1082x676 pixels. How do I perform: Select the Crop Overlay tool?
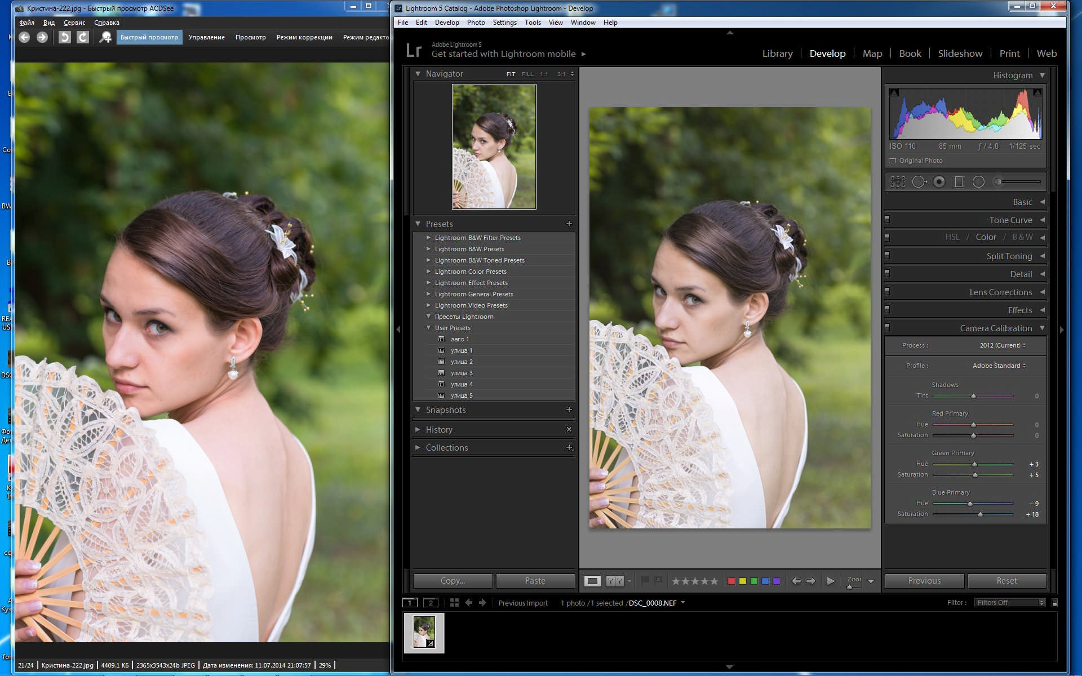click(898, 181)
